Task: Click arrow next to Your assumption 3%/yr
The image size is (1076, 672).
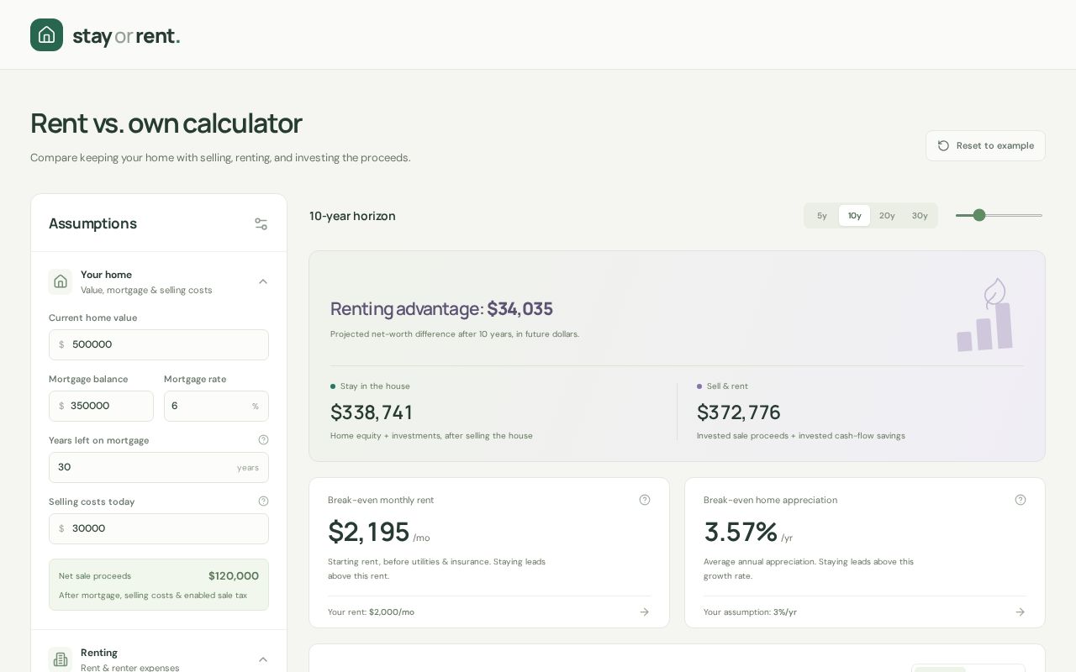Action: click(1021, 612)
